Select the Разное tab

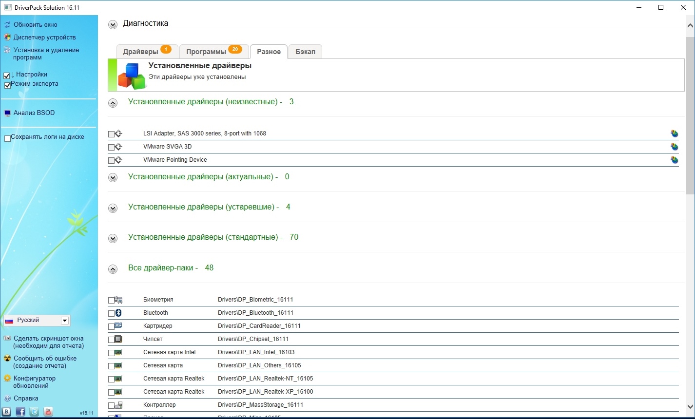pyautogui.click(x=269, y=52)
